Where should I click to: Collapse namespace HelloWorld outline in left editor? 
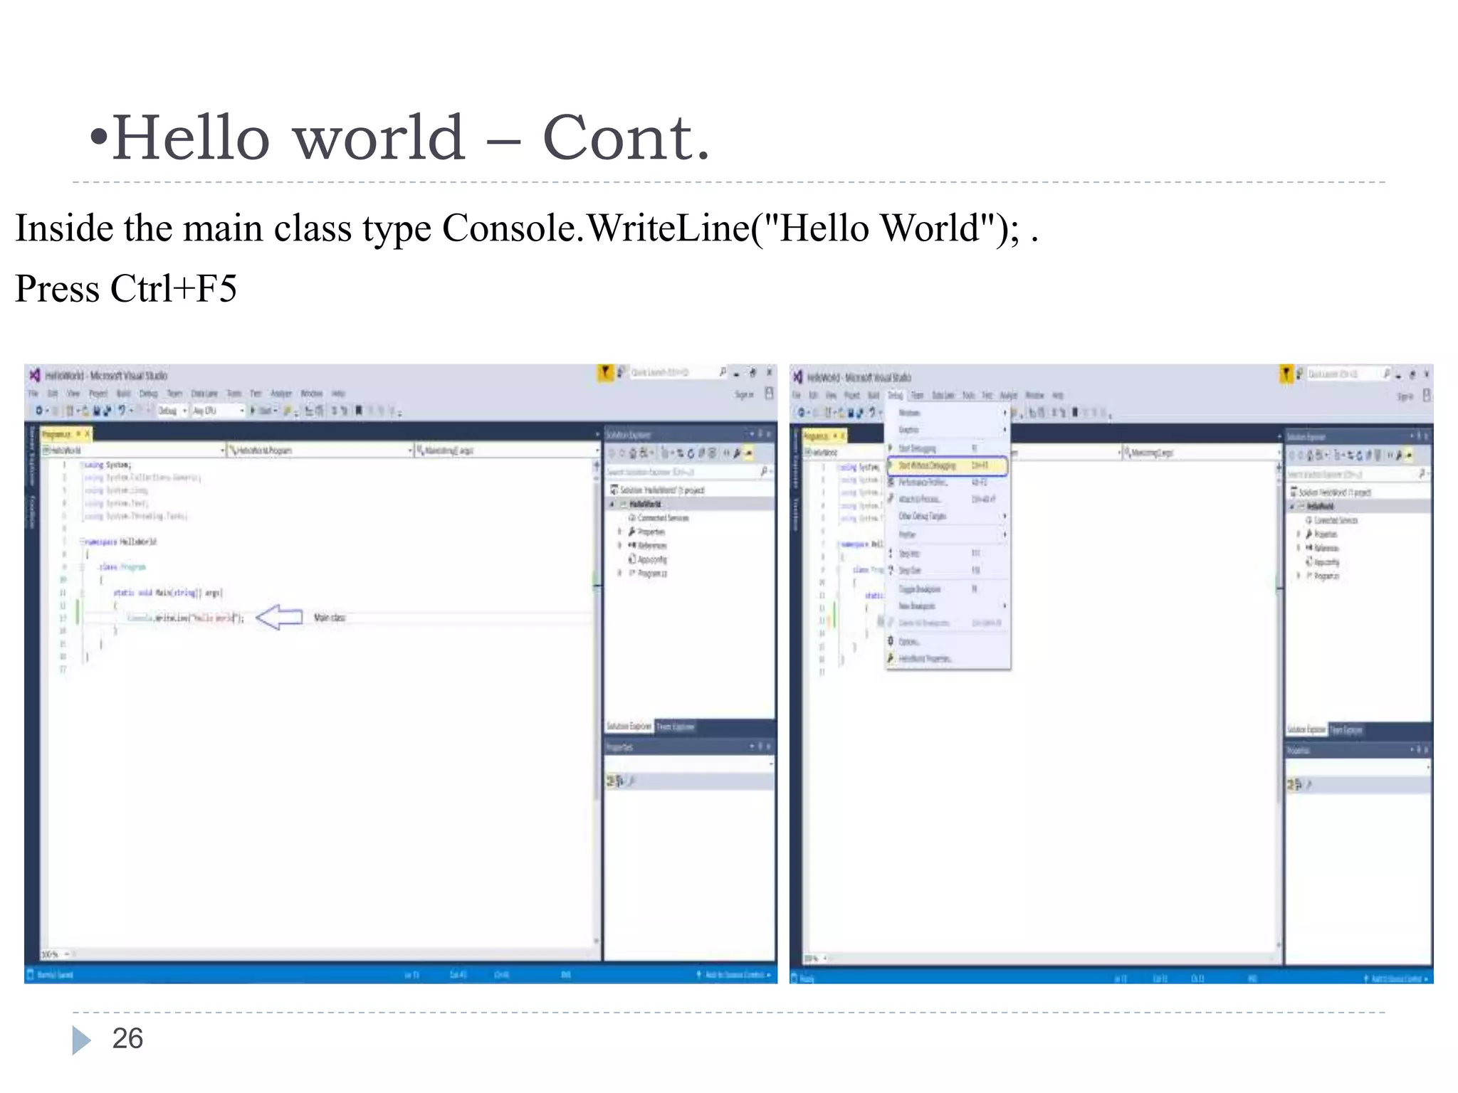82,542
